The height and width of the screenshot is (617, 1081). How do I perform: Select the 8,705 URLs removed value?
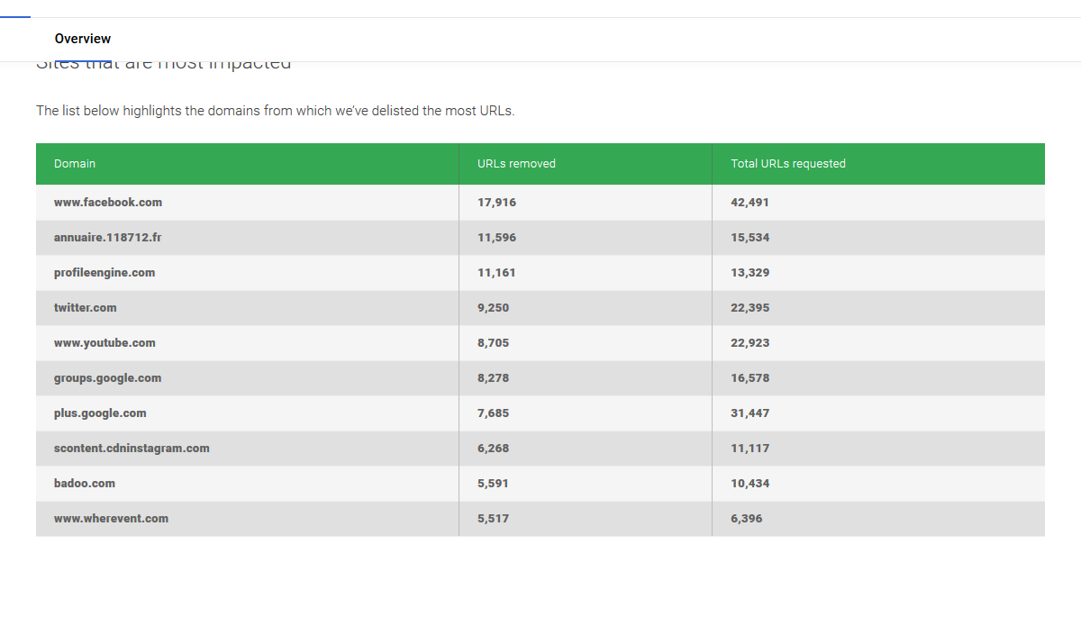(x=494, y=343)
